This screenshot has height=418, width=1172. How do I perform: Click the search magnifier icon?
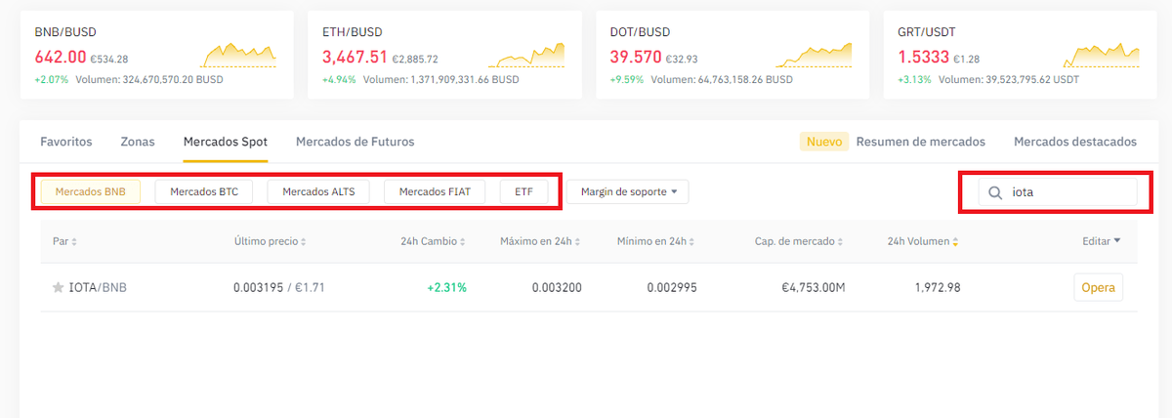pyautogui.click(x=994, y=192)
